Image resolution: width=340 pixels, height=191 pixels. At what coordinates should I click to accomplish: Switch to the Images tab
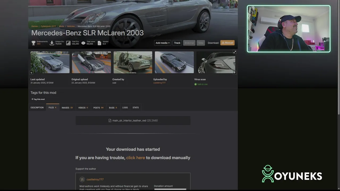pos(67,107)
